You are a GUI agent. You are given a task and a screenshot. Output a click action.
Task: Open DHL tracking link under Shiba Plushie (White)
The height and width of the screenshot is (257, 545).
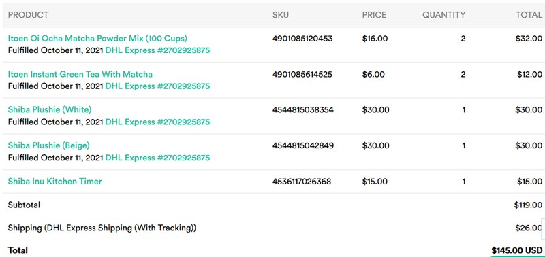tap(157, 122)
